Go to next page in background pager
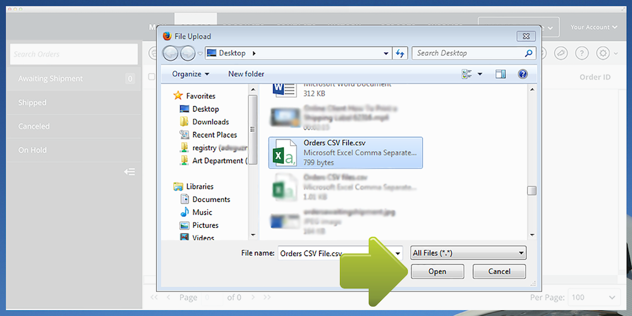Image resolution: width=632 pixels, height=316 pixels. pyautogui.click(x=253, y=298)
